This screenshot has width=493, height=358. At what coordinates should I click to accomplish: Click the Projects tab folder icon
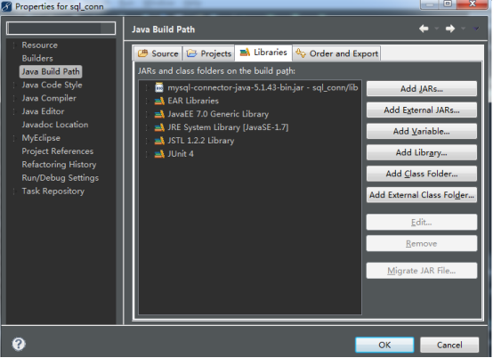coord(191,53)
